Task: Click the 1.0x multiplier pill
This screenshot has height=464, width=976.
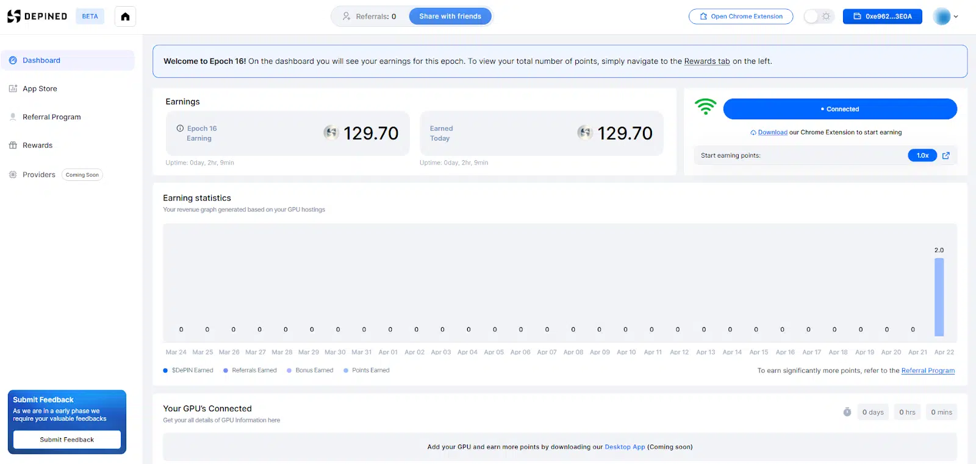Action: pos(922,156)
